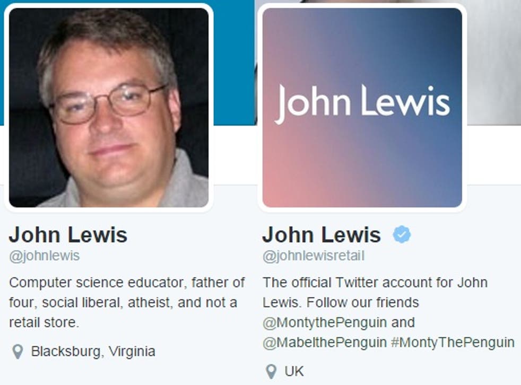Open the #MontyThePenguin hashtag
This screenshot has height=385, width=521.
pos(453,343)
